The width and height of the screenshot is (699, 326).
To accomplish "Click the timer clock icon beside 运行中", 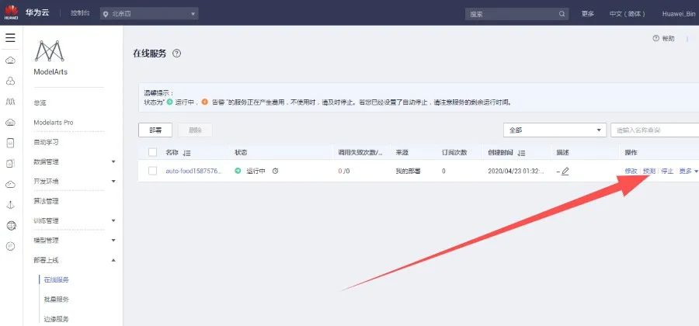I will click(x=275, y=171).
